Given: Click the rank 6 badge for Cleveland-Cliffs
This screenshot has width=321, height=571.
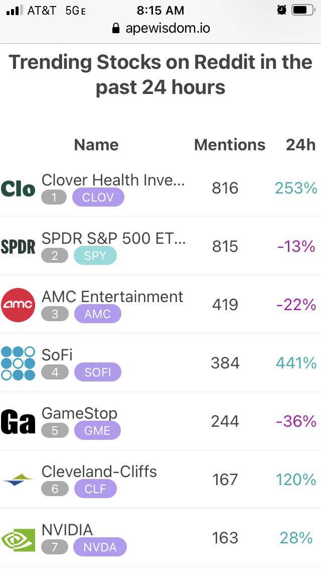Looking at the screenshot, I should 55,489.
